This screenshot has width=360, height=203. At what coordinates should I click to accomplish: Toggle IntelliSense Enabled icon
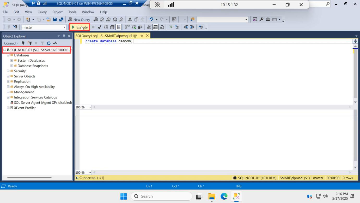pyautogui.click(x=119, y=27)
